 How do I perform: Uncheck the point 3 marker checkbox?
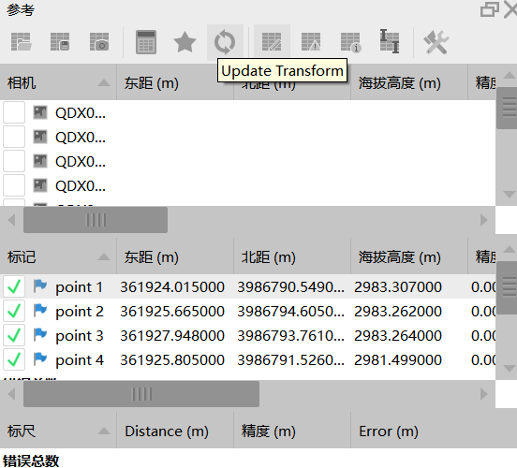pyautogui.click(x=14, y=335)
